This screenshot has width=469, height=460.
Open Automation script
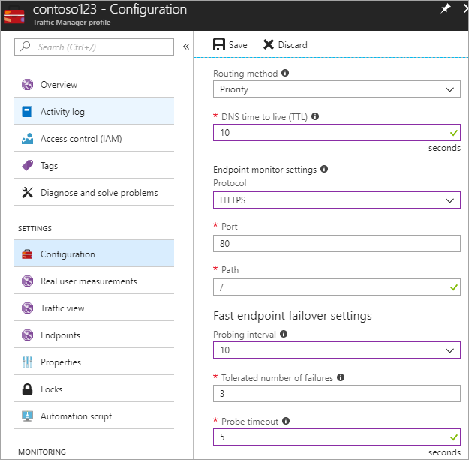[x=94, y=416]
